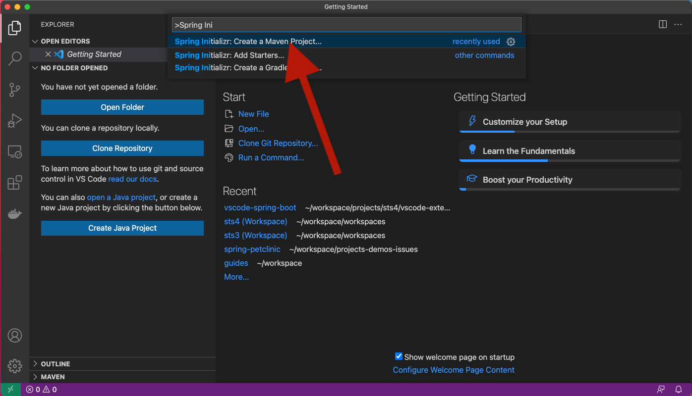Image resolution: width=692 pixels, height=396 pixels.
Task: Close the Getting Started editor in Open Editors
Action: tap(48, 54)
